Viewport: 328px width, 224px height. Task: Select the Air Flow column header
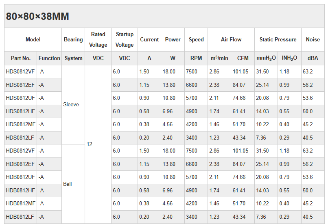point(231,40)
